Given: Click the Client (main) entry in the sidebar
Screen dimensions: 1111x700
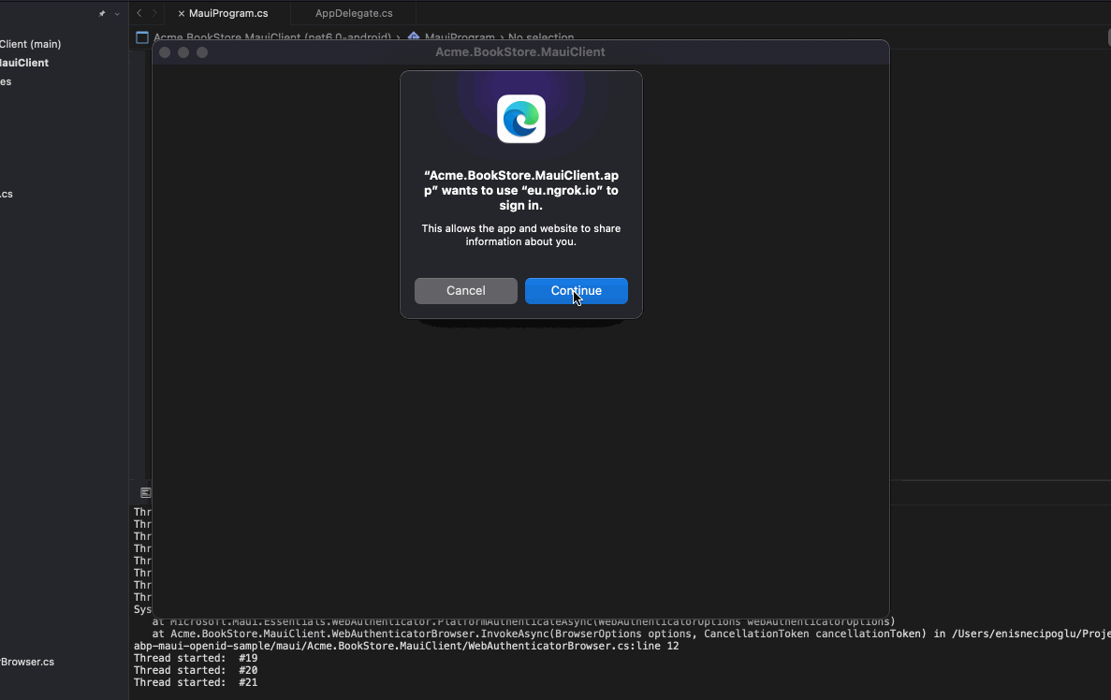Looking at the screenshot, I should (30, 44).
